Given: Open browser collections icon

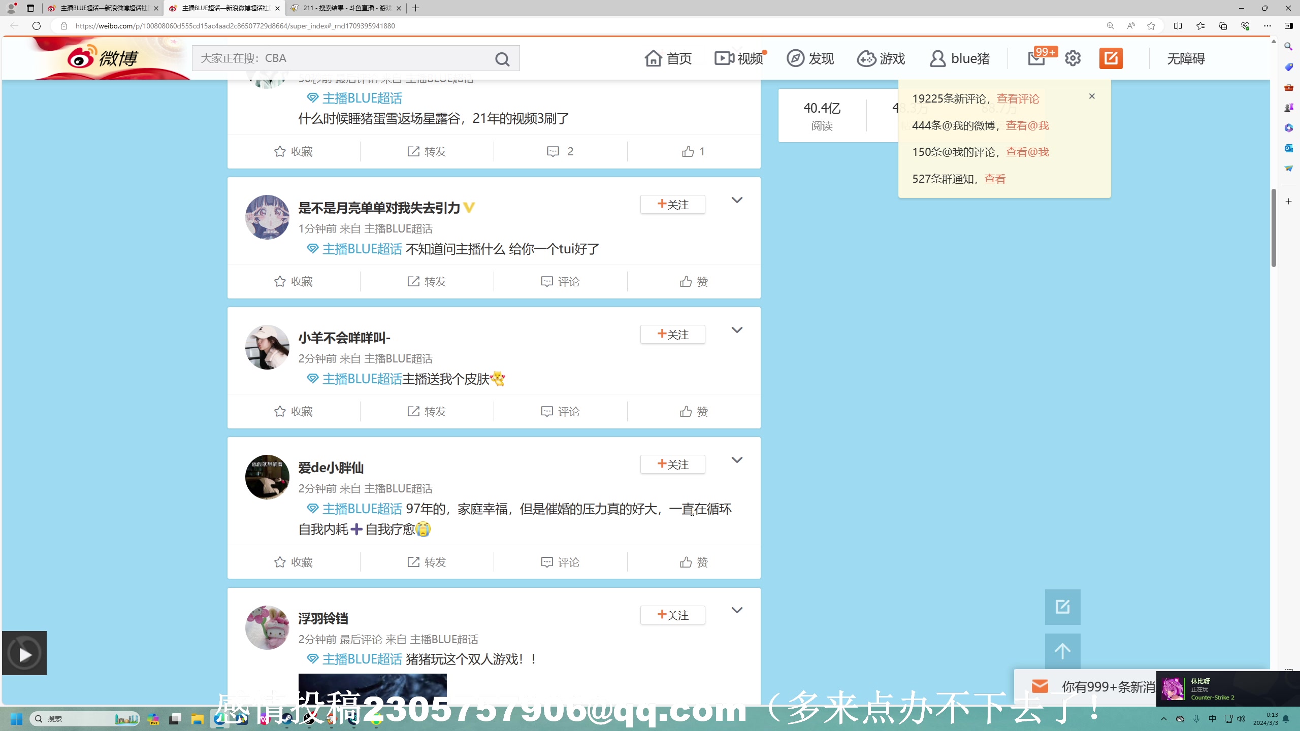Looking at the screenshot, I should pos(1223,26).
